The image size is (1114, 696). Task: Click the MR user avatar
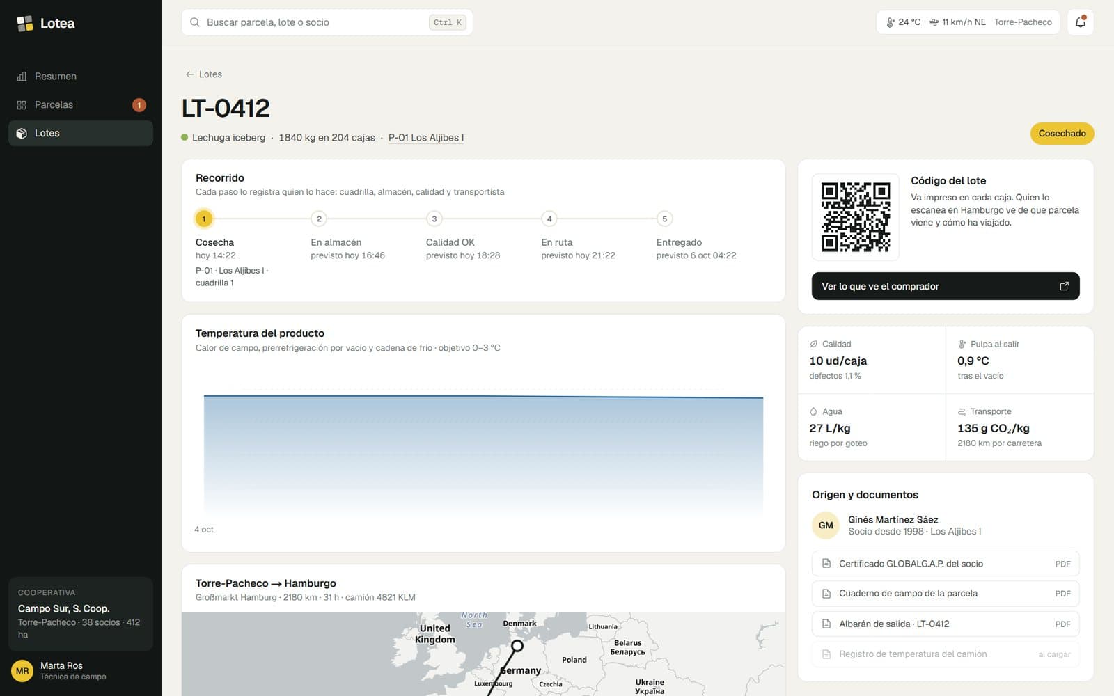point(22,671)
